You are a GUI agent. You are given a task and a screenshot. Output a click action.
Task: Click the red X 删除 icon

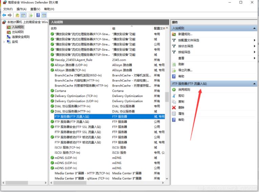coord(174,107)
